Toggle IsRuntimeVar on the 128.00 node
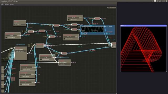The width and height of the screenshot is (168, 94). (64, 39)
